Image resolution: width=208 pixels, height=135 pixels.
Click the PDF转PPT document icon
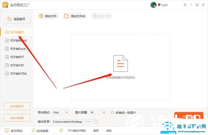click(7, 57)
